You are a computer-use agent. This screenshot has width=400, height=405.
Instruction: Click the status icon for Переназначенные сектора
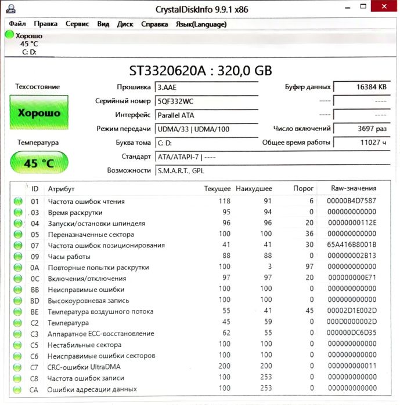(x=18, y=234)
